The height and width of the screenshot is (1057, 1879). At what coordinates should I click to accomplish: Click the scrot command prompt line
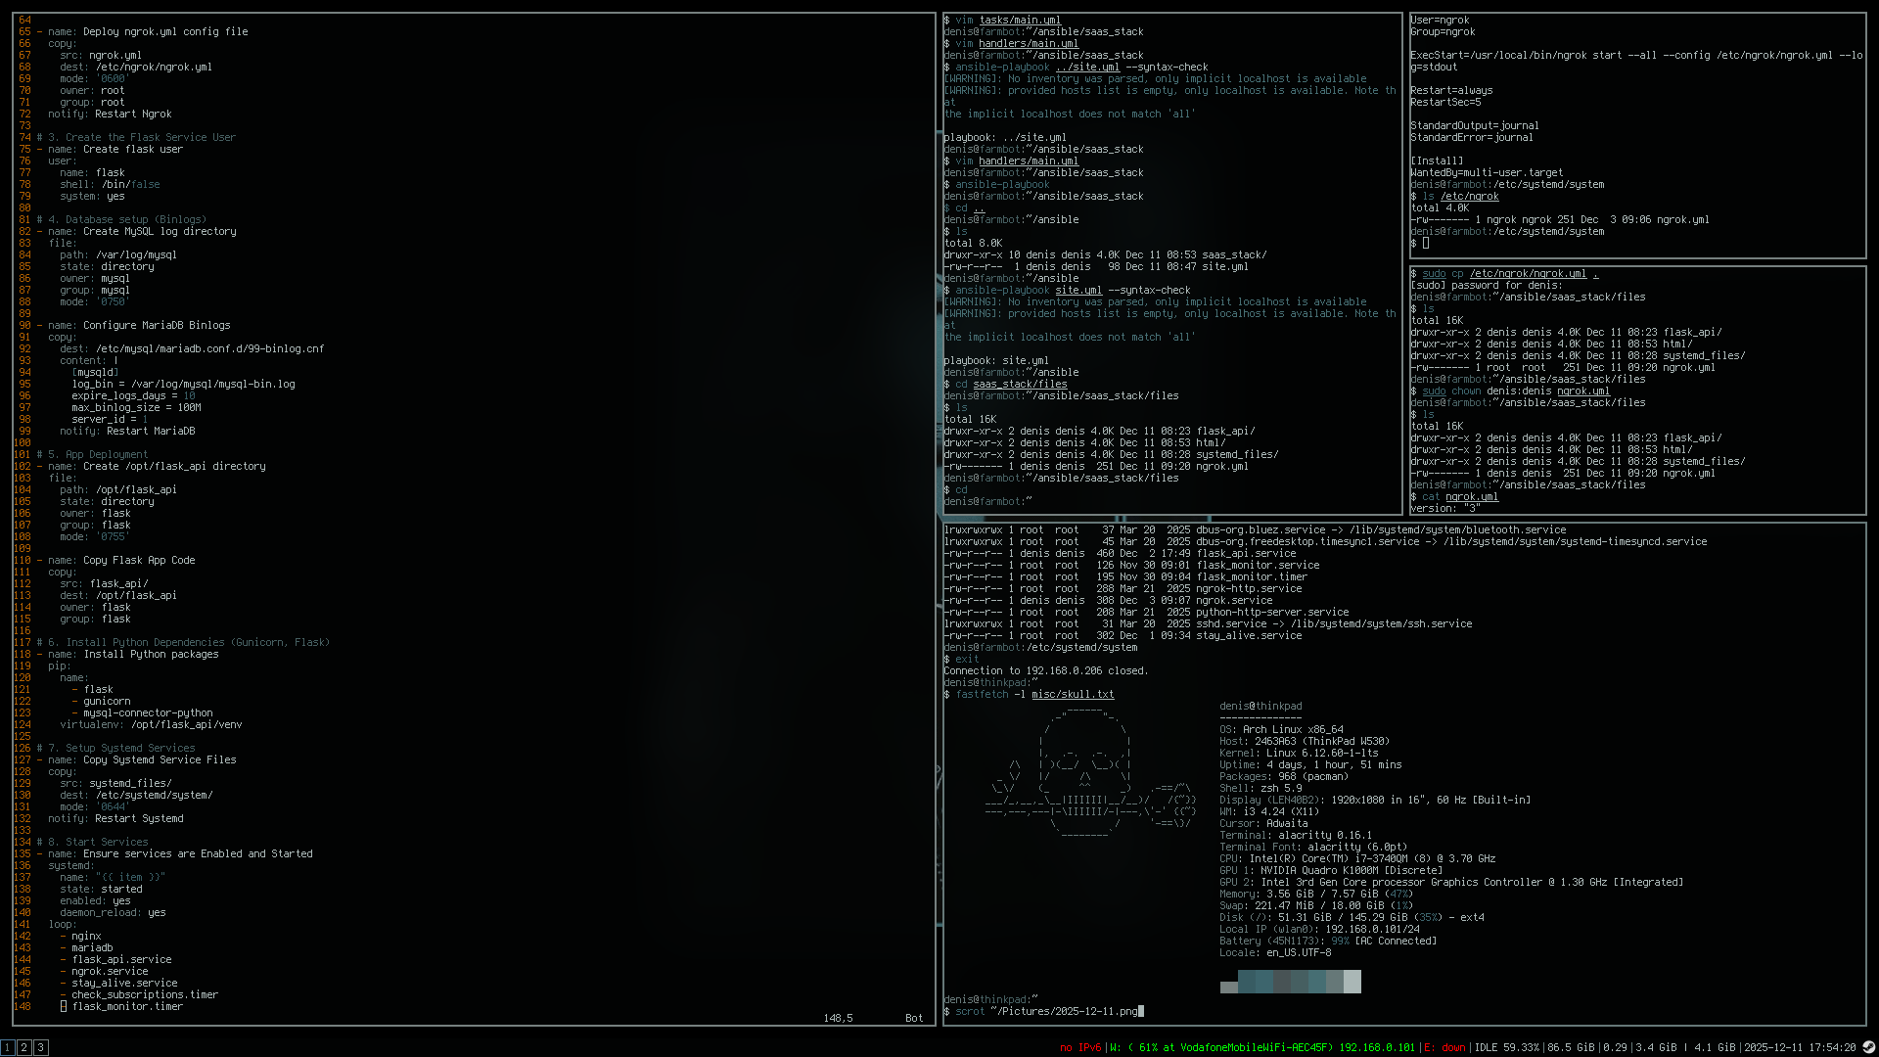(x=1043, y=1011)
